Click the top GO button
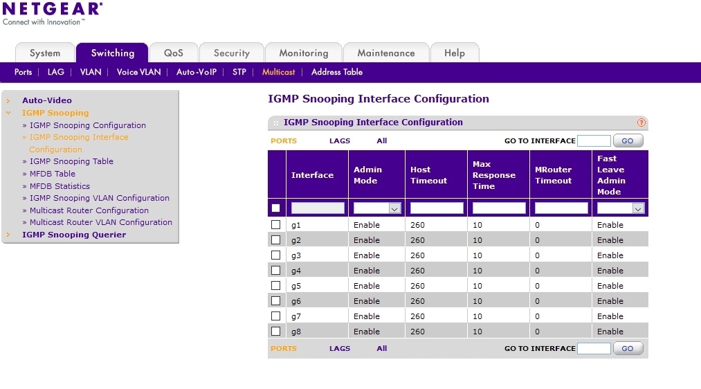 click(628, 141)
